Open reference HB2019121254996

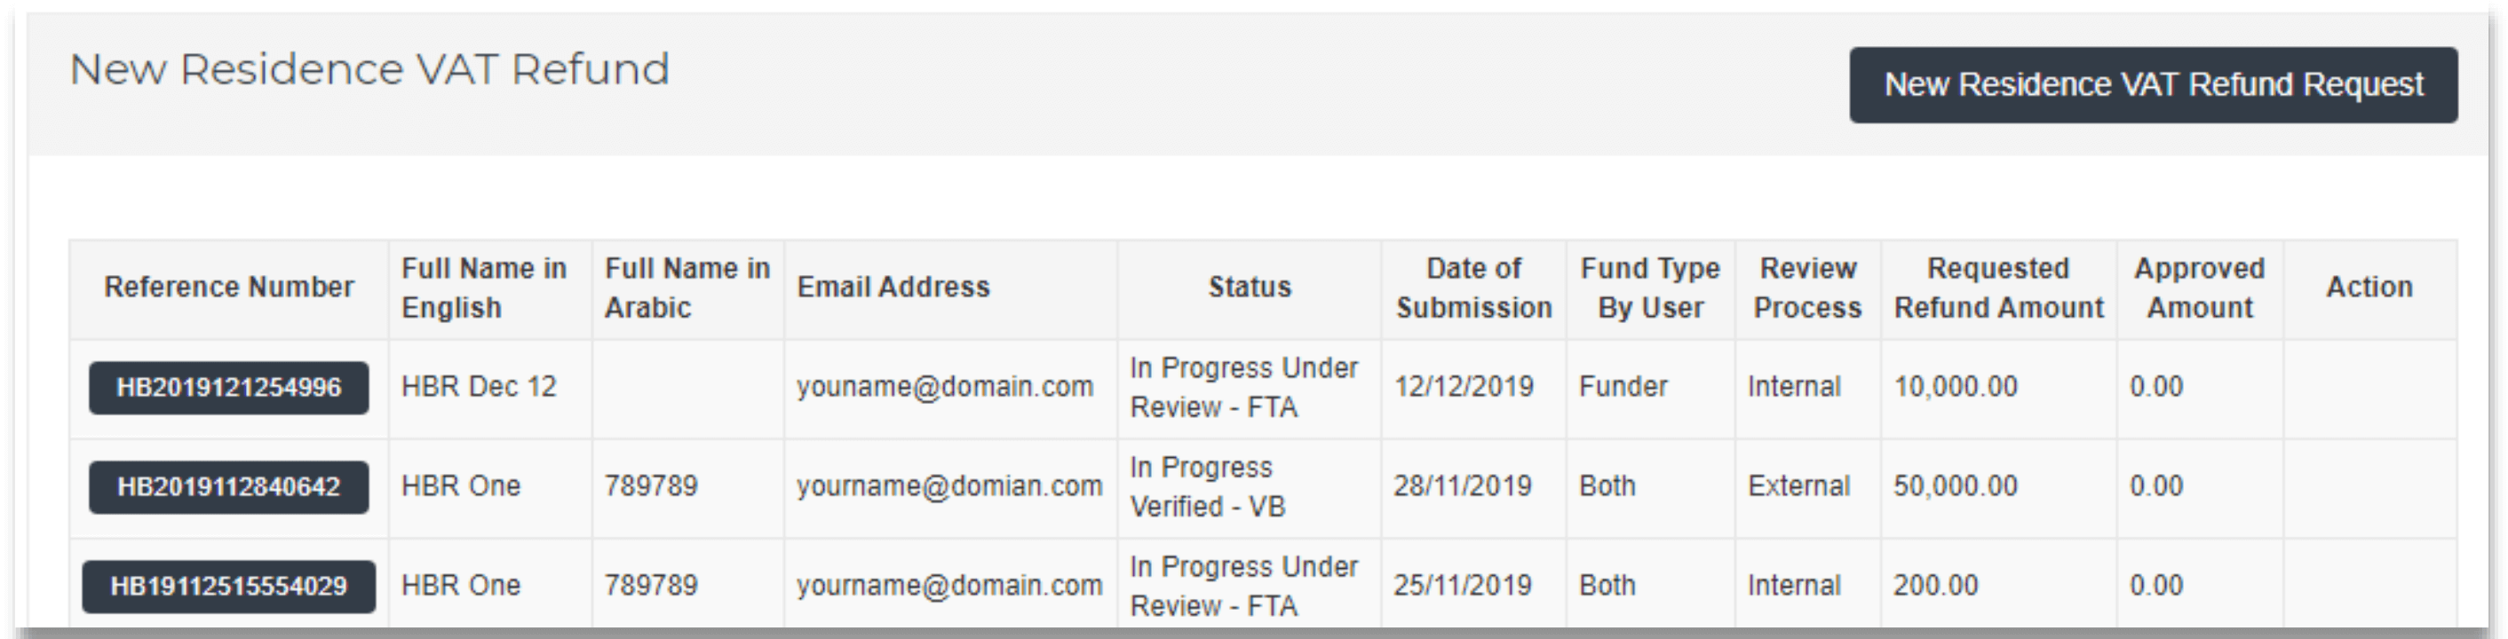coord(229,388)
